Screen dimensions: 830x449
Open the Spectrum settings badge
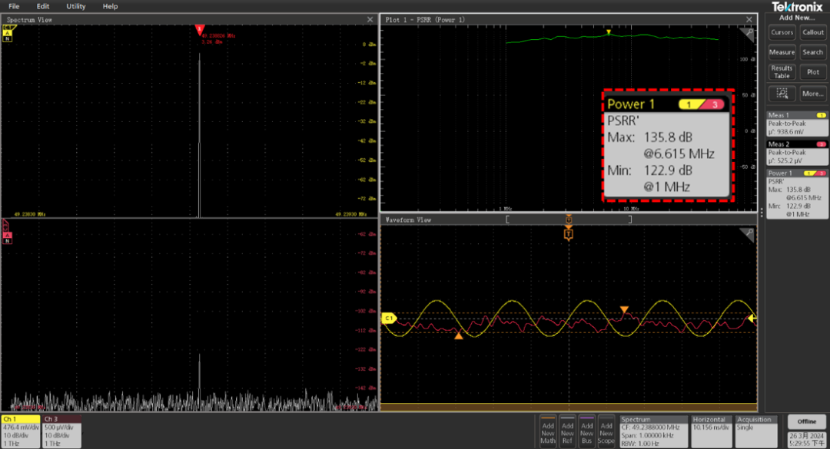tap(653, 430)
